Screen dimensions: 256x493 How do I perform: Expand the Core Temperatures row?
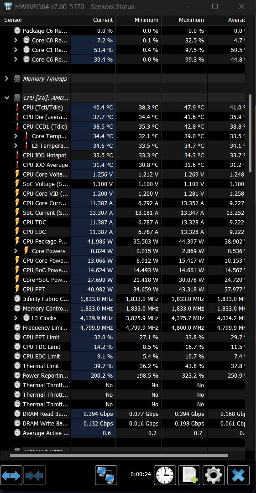coord(16,136)
